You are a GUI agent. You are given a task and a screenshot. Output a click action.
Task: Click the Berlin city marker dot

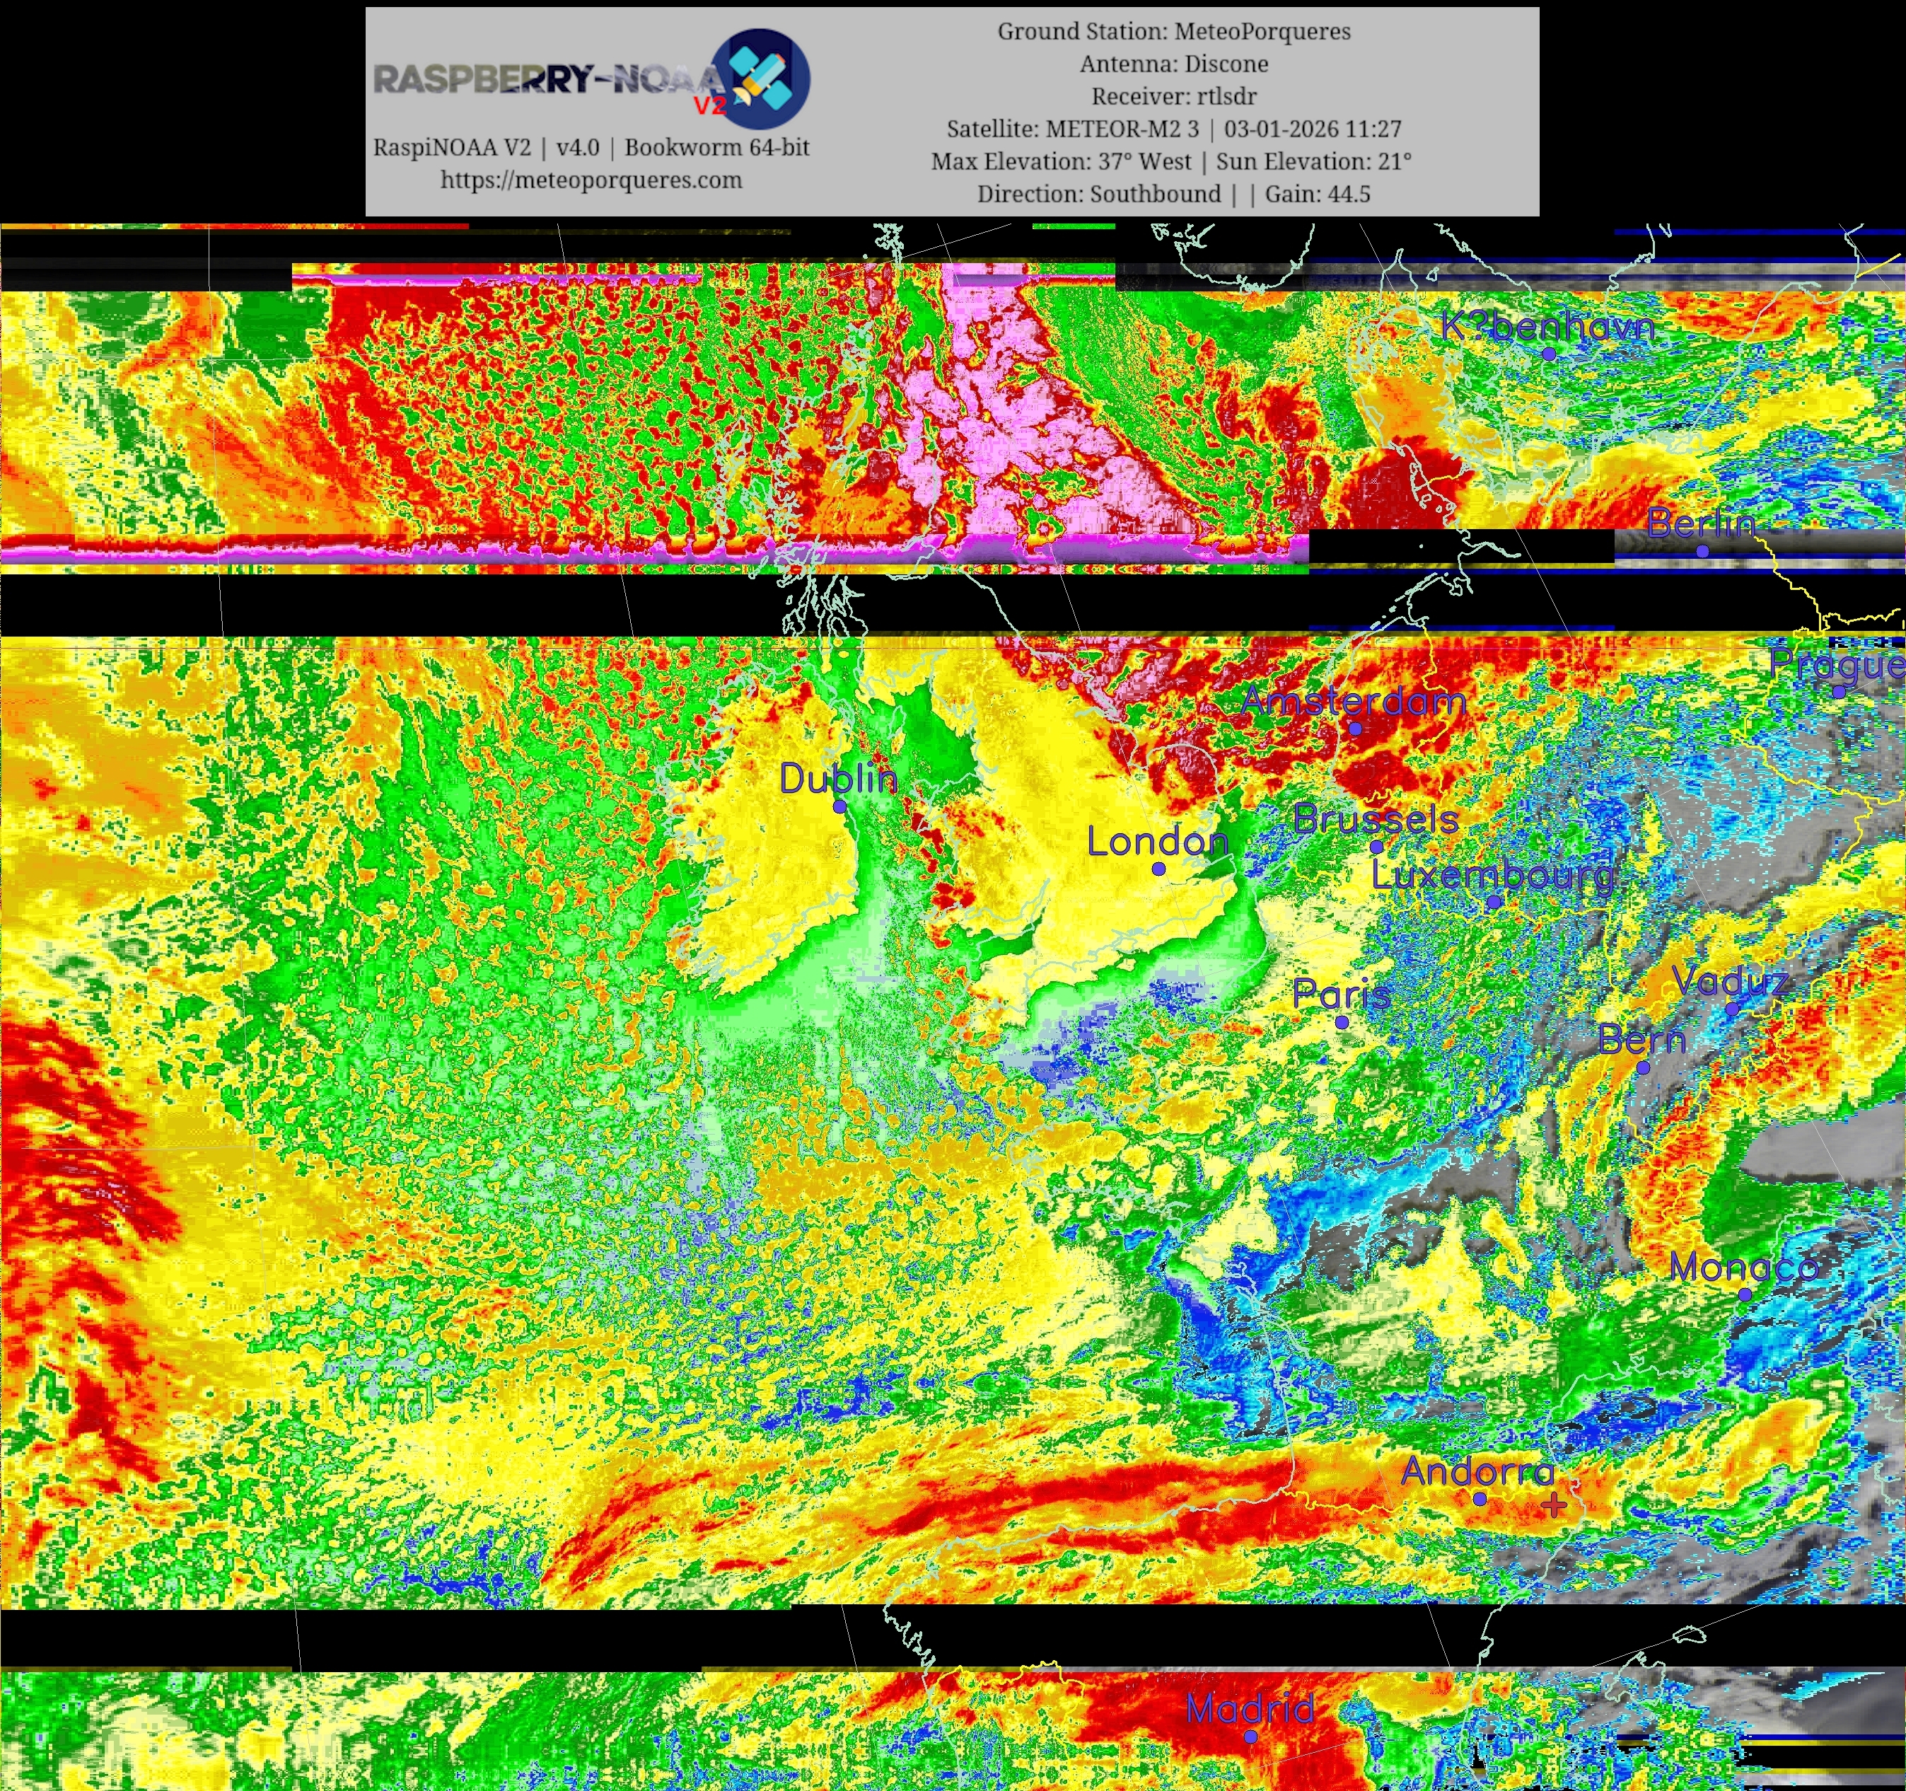click(1702, 551)
